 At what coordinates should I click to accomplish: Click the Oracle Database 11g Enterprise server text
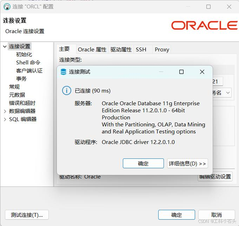click(x=153, y=118)
